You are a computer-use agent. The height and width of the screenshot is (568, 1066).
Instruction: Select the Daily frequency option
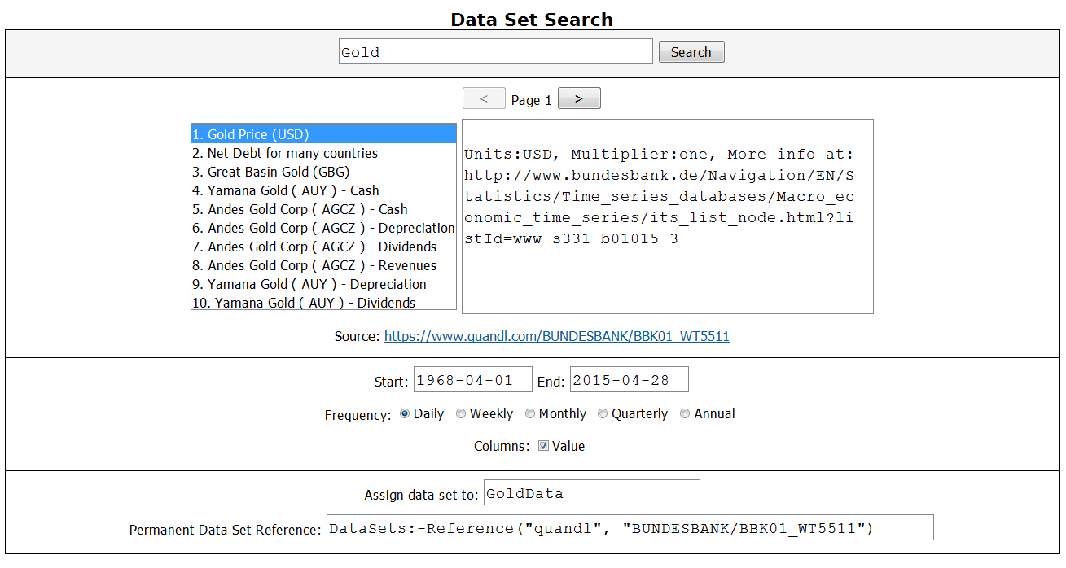405,413
